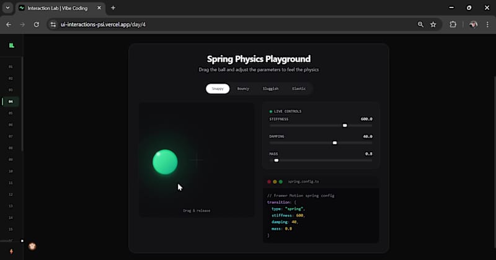
Task: Go to day 06 in the sidebar
Action: [x=11, y=125]
